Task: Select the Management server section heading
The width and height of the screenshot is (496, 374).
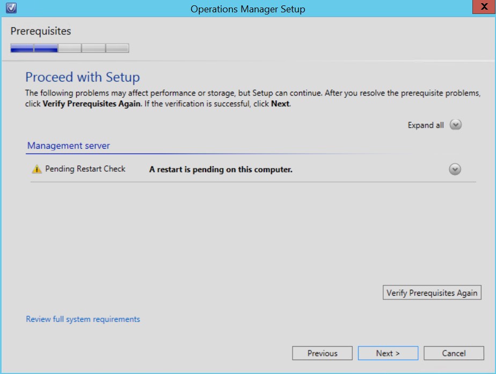Action: pos(69,145)
